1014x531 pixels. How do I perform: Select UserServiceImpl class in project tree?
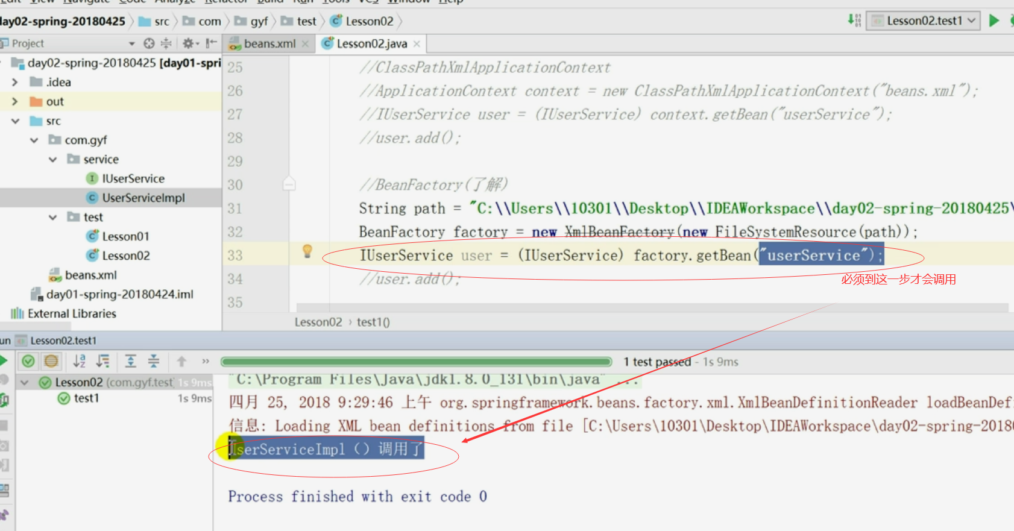[x=136, y=198]
